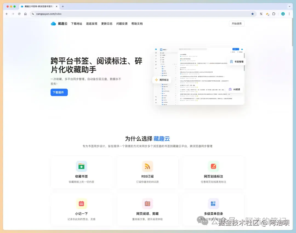
Task: Click the address bar URL cangquyun.com/index
Action: click(49, 14)
